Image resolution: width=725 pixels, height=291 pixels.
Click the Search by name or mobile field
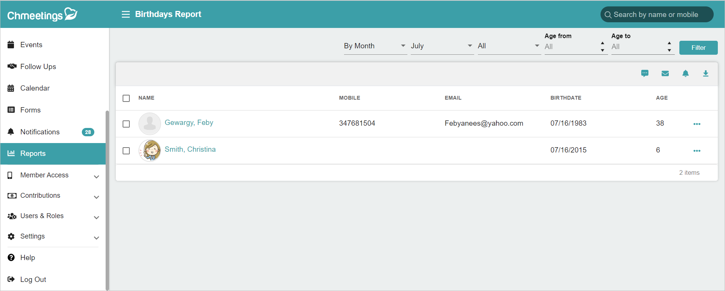tap(657, 15)
